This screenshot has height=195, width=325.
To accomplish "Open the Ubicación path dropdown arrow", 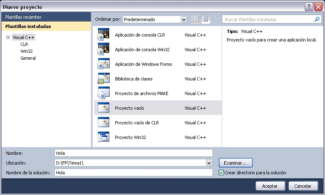I will (x=209, y=163).
